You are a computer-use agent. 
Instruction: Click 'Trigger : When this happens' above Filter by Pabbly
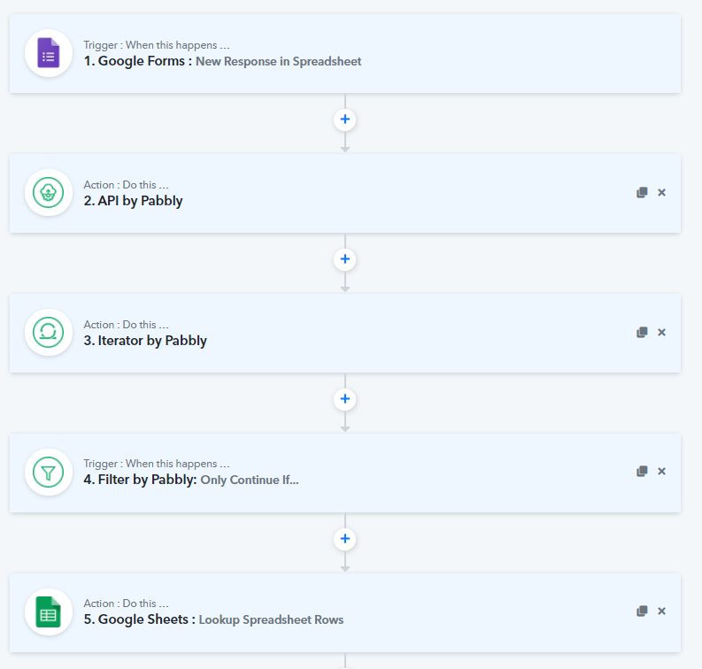157,464
